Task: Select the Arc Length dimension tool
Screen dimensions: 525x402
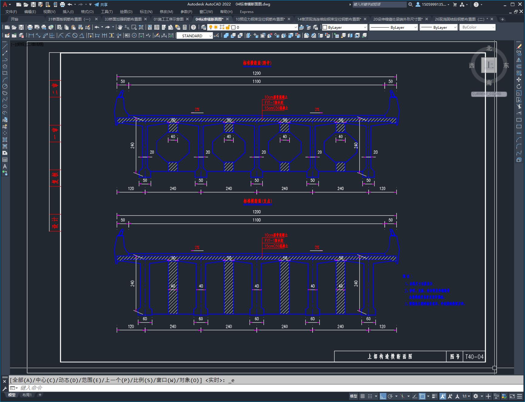Action: click(x=45, y=35)
